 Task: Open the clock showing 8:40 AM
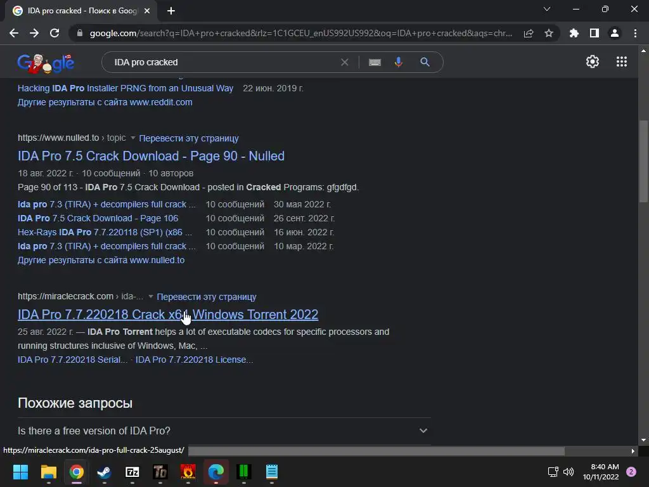[601, 472]
